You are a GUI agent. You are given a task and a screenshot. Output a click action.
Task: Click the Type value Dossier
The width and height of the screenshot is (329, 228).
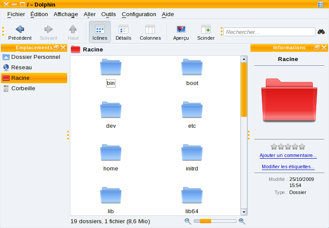tap(298, 192)
